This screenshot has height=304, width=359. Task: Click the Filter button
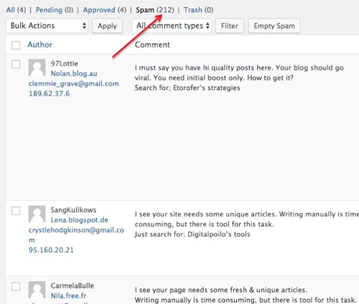pyautogui.click(x=229, y=26)
